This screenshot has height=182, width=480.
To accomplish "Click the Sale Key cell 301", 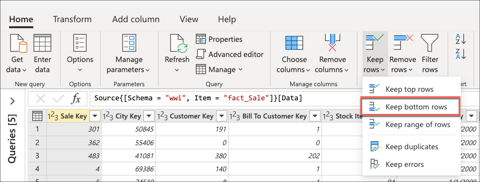I will (74, 130).
